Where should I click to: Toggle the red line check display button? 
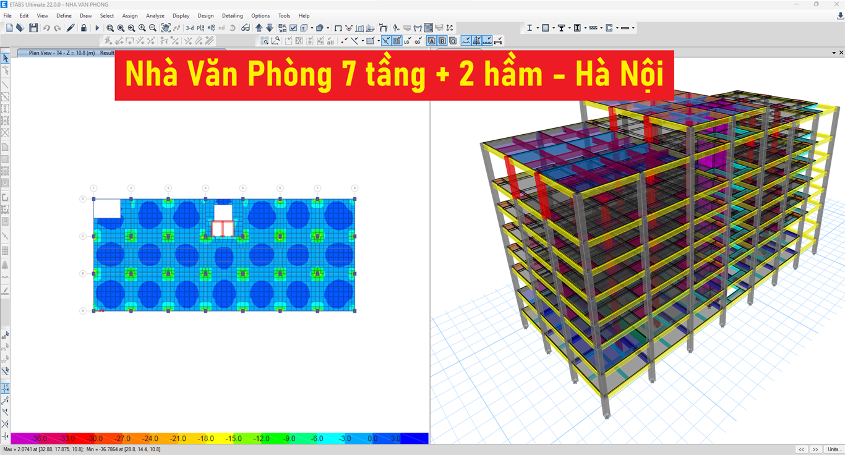tap(497, 41)
